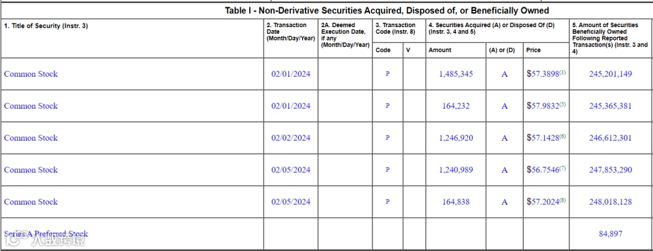
Task: Open footnote (1) beside price $57.3898
Action: pyautogui.click(x=563, y=72)
